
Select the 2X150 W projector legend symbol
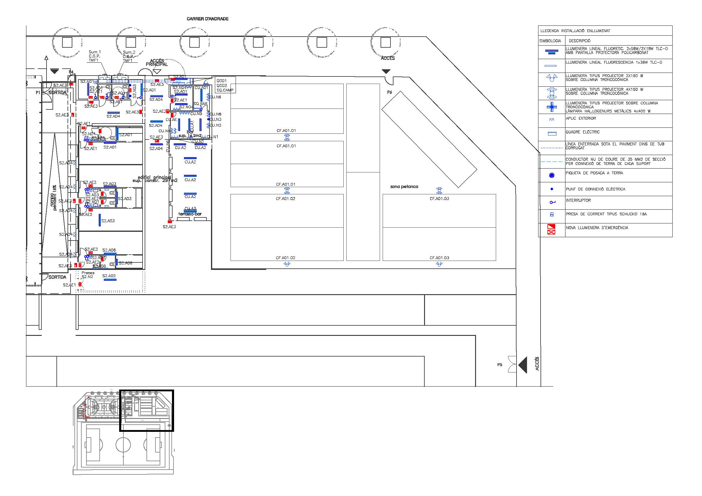[x=552, y=78]
